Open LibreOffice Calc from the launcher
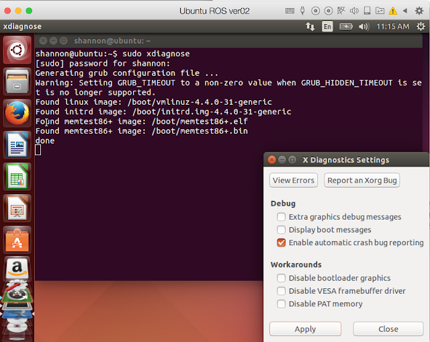This screenshot has height=342, width=430. 17,177
